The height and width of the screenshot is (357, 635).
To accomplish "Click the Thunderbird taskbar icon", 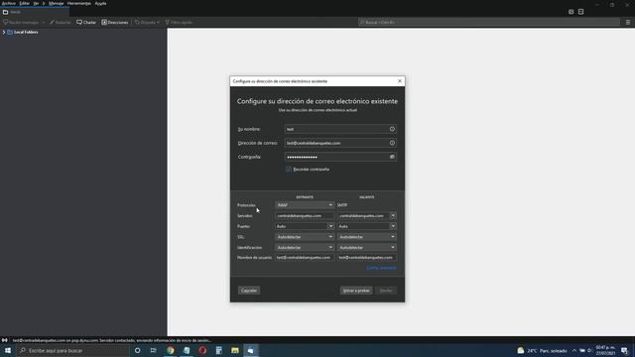I will pos(251,350).
